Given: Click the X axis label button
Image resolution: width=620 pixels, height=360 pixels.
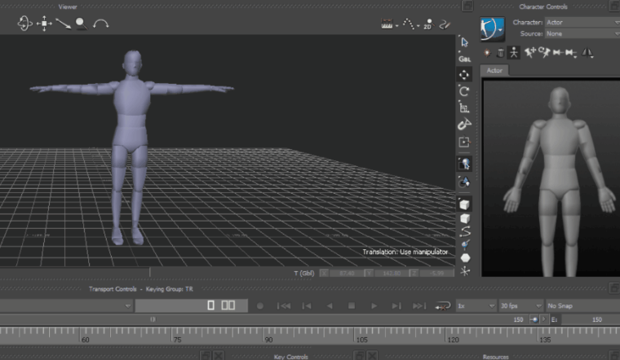Looking at the screenshot, I should [x=324, y=273].
